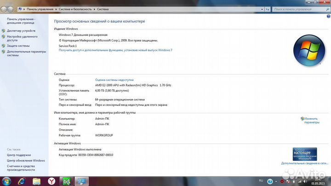The width and height of the screenshot is (331, 186).
Task: Open Счетчики и средства производительности link
Action: (x=21, y=168)
